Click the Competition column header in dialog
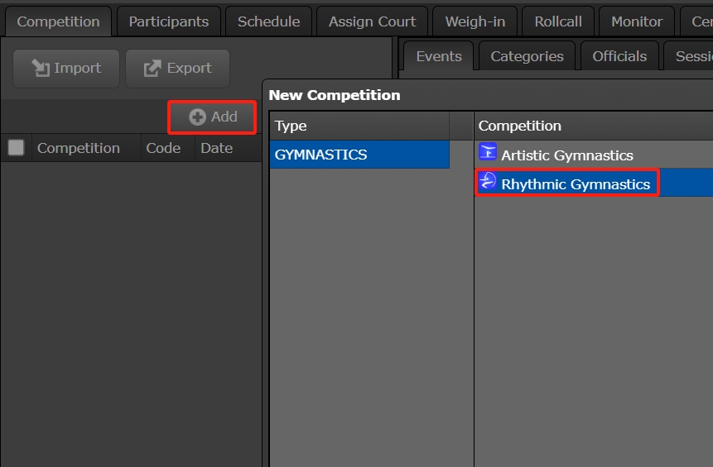The image size is (713, 467). pos(519,126)
